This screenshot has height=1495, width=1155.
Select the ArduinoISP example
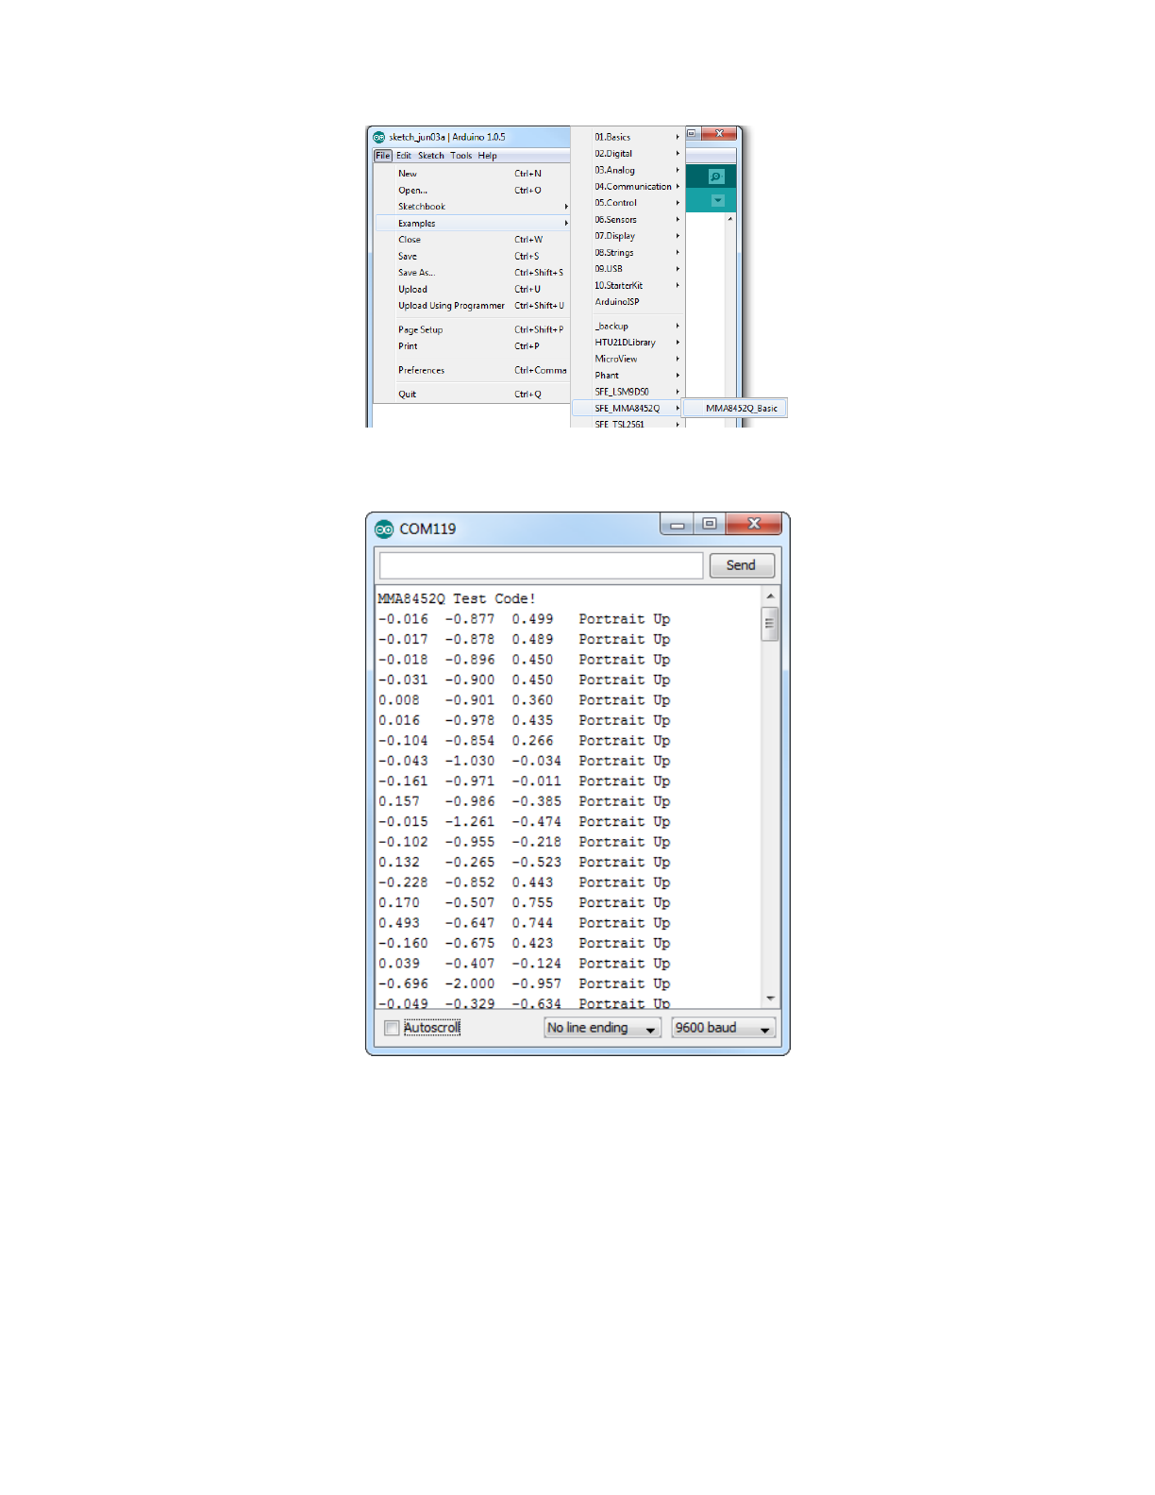coord(628,302)
